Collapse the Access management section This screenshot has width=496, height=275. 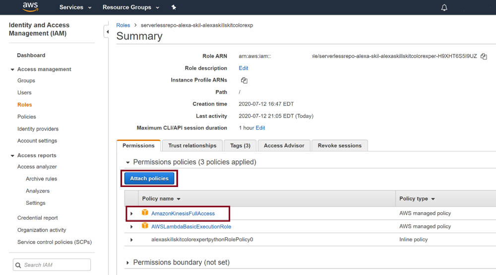click(x=12, y=69)
